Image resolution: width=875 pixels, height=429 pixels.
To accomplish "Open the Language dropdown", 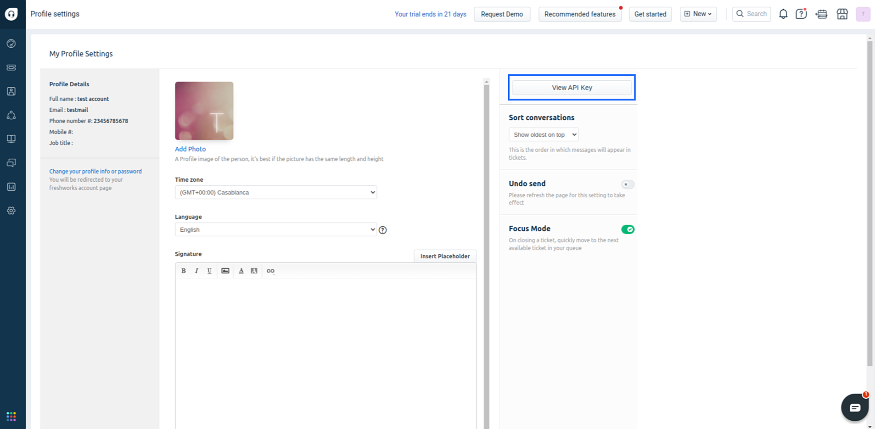I will pos(275,229).
